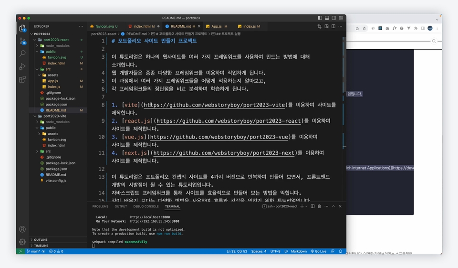Screen dimensions: 458x268
Task: Expand the TIMELINE section
Action: coord(58,246)
